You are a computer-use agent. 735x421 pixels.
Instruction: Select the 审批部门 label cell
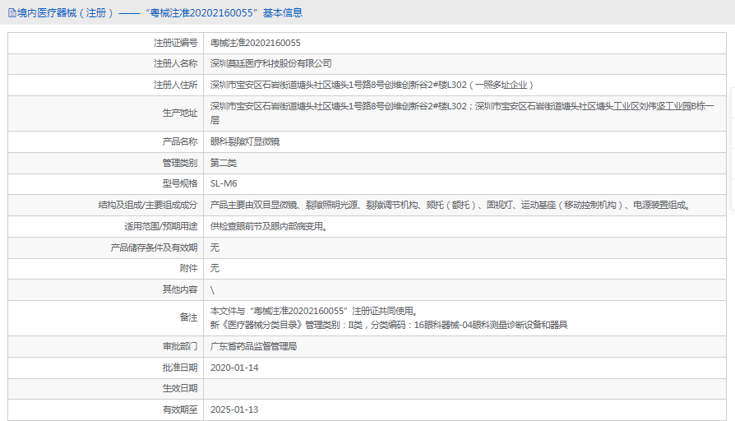(x=106, y=346)
